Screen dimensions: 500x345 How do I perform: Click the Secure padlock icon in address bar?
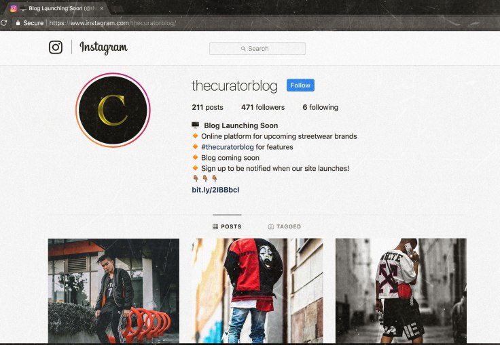18,23
